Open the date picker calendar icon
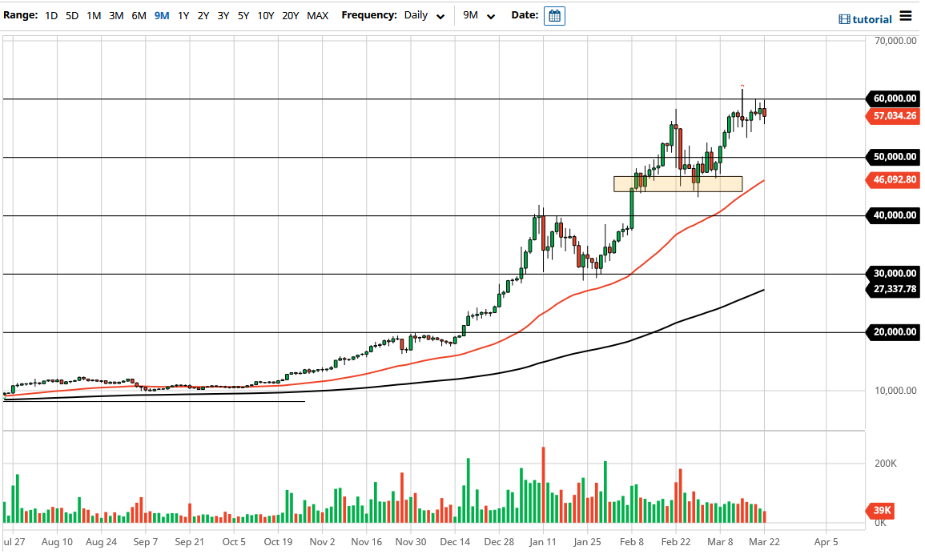The image size is (925, 554). (554, 15)
